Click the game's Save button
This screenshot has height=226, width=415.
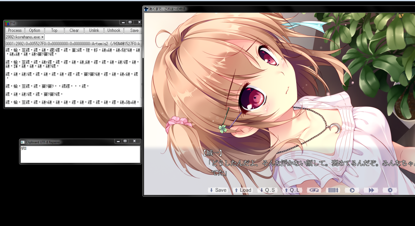[x=218, y=190]
